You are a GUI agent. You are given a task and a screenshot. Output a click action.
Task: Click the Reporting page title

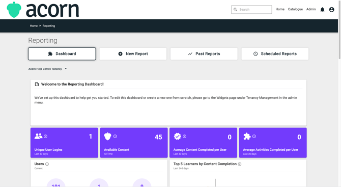pos(43,40)
